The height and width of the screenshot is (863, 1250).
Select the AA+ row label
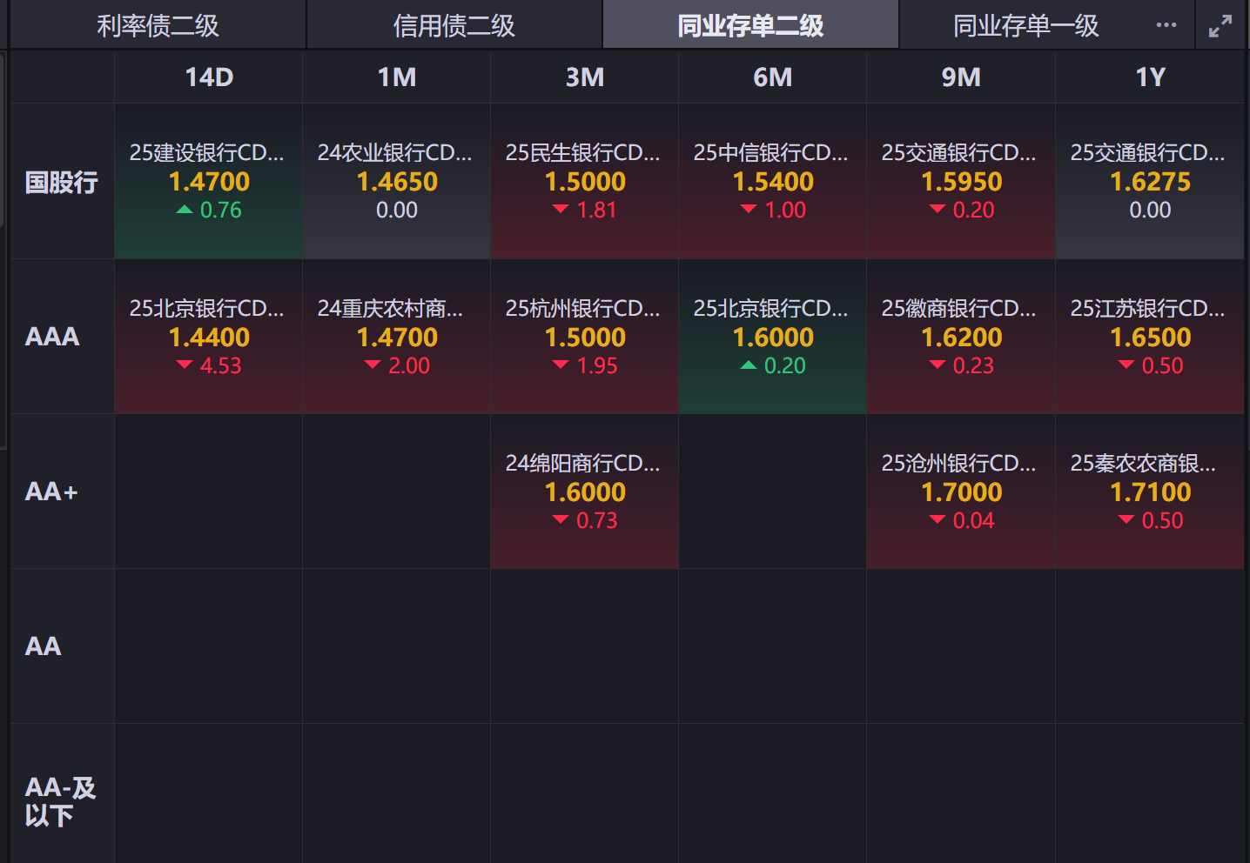pos(62,492)
